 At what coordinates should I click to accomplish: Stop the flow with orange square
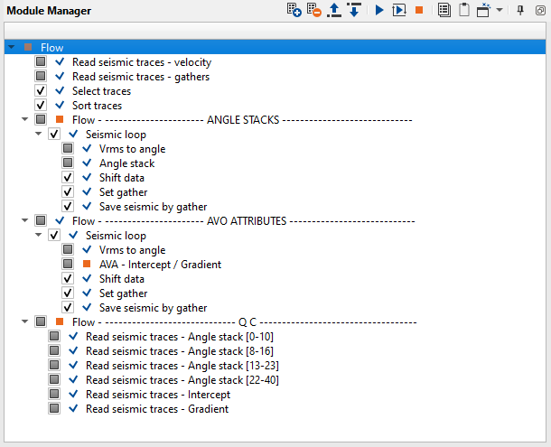[x=419, y=10]
